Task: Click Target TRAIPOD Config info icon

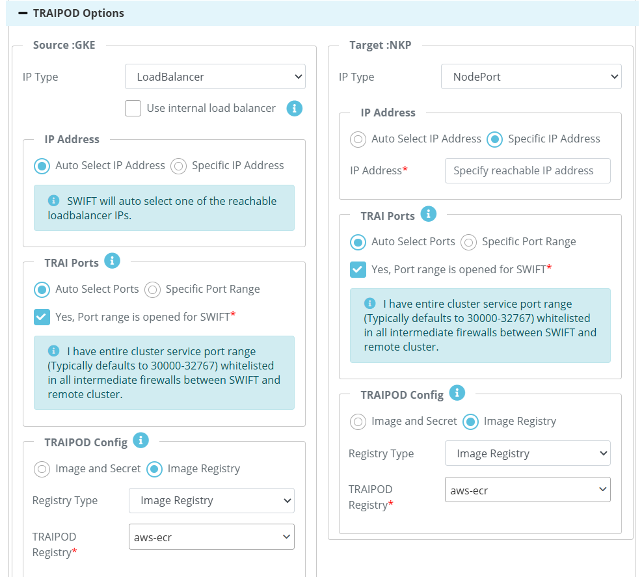Action: (x=457, y=393)
